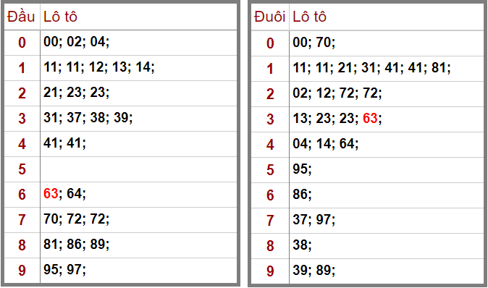Viewport: 488px width, 288px height.
Task: Click the cell containing 00; 02; 04;
Action: click(x=139, y=43)
